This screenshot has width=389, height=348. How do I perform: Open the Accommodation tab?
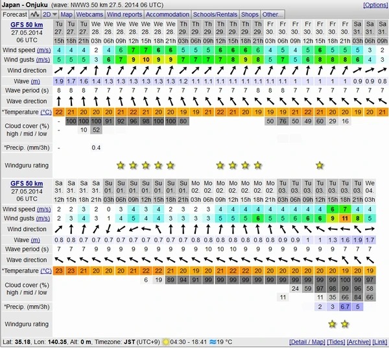tap(167, 14)
